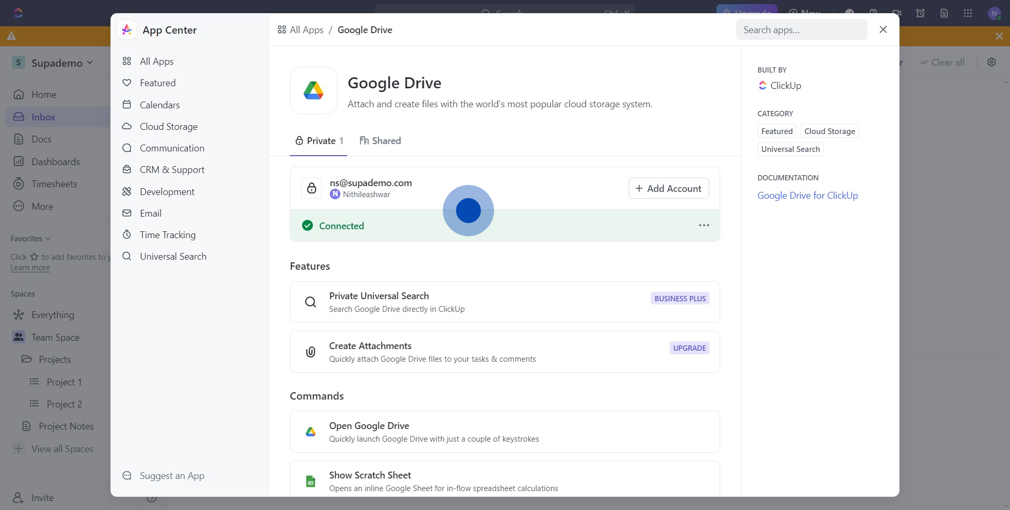Click the Create Attachments paperclip icon

pyautogui.click(x=311, y=352)
